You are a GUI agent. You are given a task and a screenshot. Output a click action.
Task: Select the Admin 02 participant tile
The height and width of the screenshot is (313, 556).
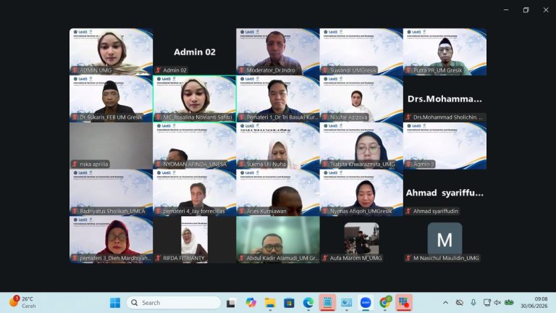point(194,52)
